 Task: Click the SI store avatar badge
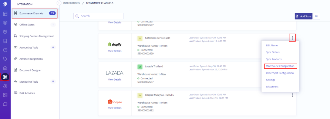[x=140, y=38]
